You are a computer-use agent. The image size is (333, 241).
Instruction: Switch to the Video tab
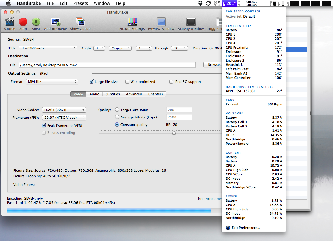[x=78, y=94]
